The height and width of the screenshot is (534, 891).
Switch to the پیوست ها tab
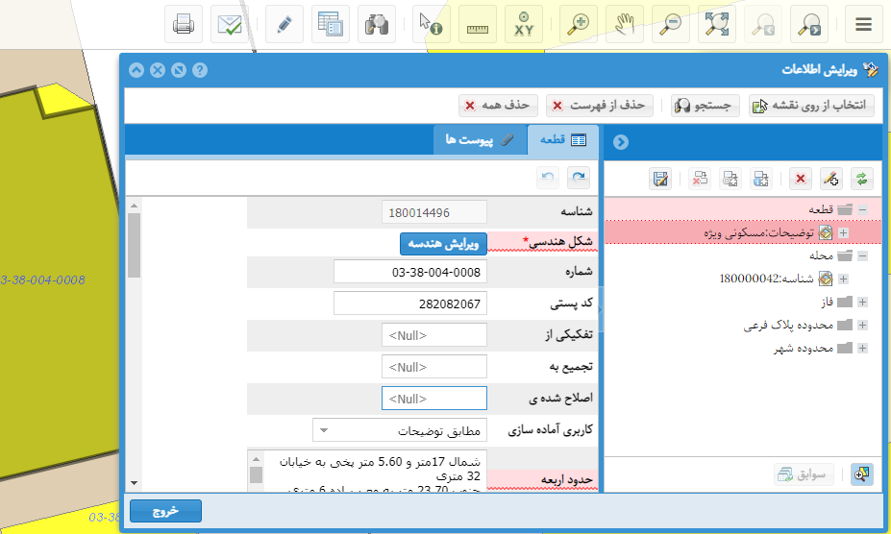(481, 140)
